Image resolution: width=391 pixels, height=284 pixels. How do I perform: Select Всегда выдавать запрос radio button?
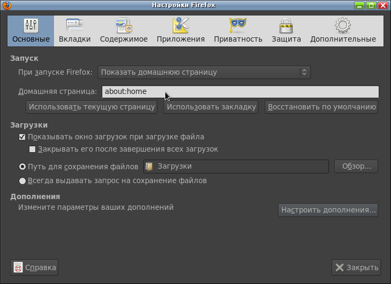(22, 181)
